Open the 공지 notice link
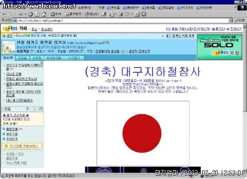Viewport: 247px width, 179px height. [x=9, y=36]
